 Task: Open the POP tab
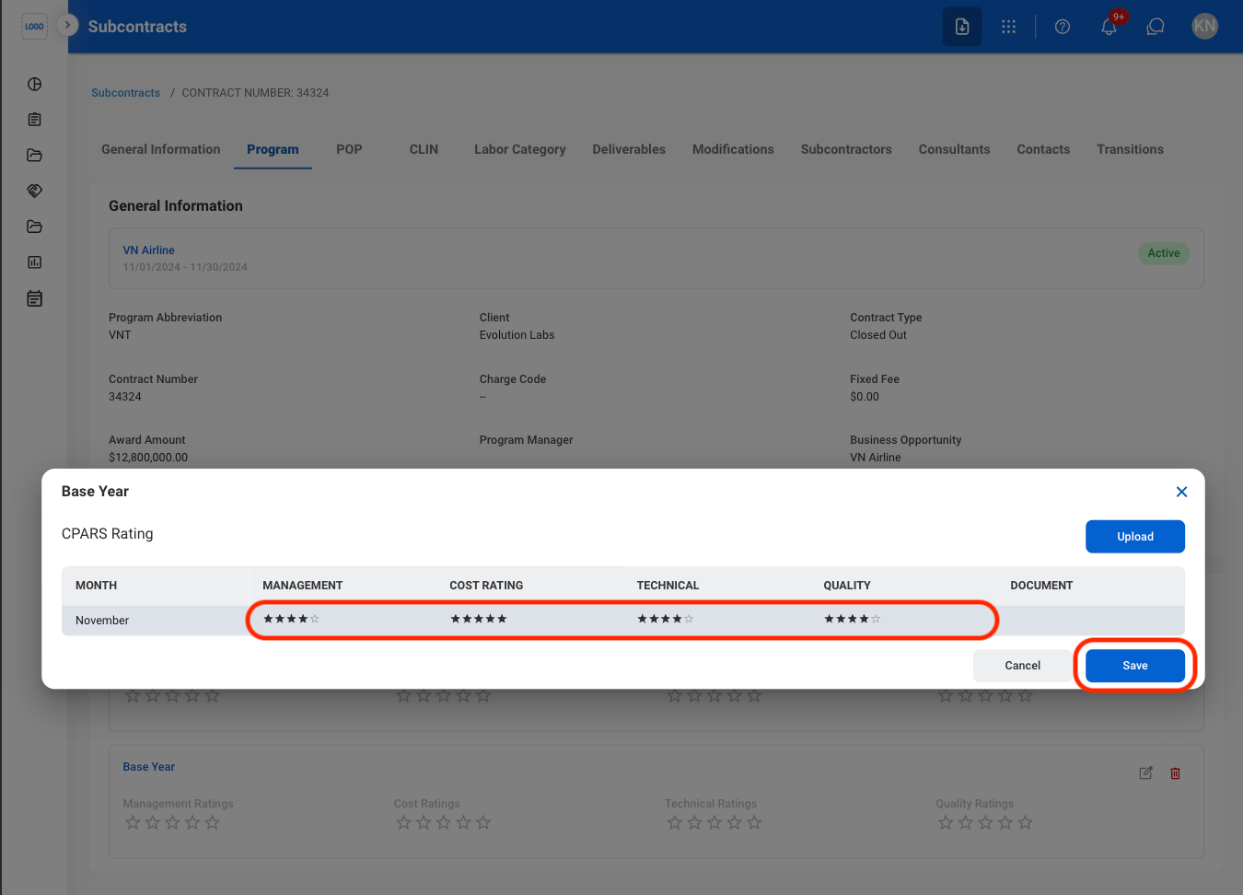click(x=349, y=149)
